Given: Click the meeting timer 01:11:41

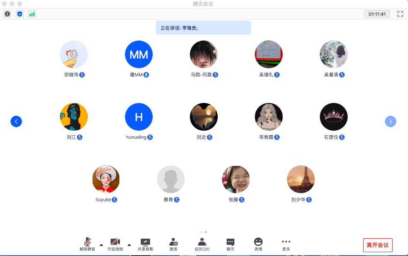Looking at the screenshot, I should pos(377,14).
